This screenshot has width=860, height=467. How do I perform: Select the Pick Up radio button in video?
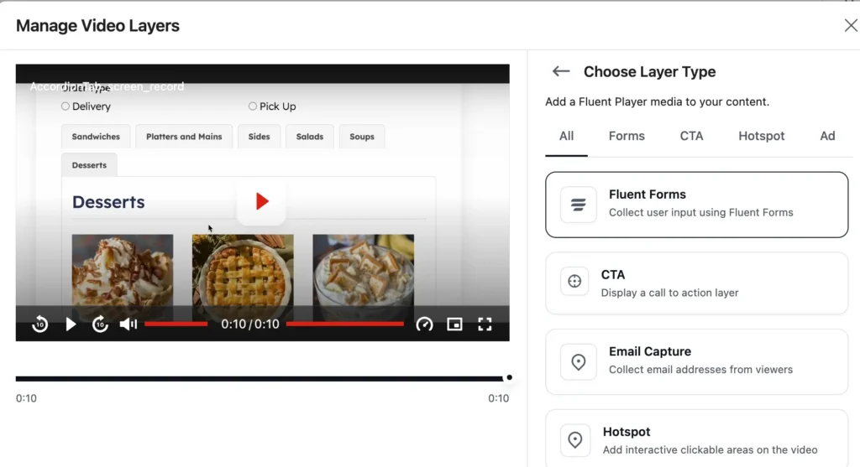pos(252,106)
